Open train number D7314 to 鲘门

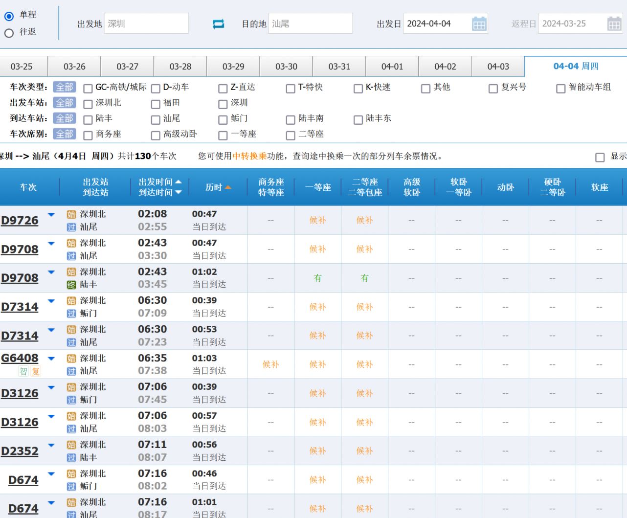[20, 307]
